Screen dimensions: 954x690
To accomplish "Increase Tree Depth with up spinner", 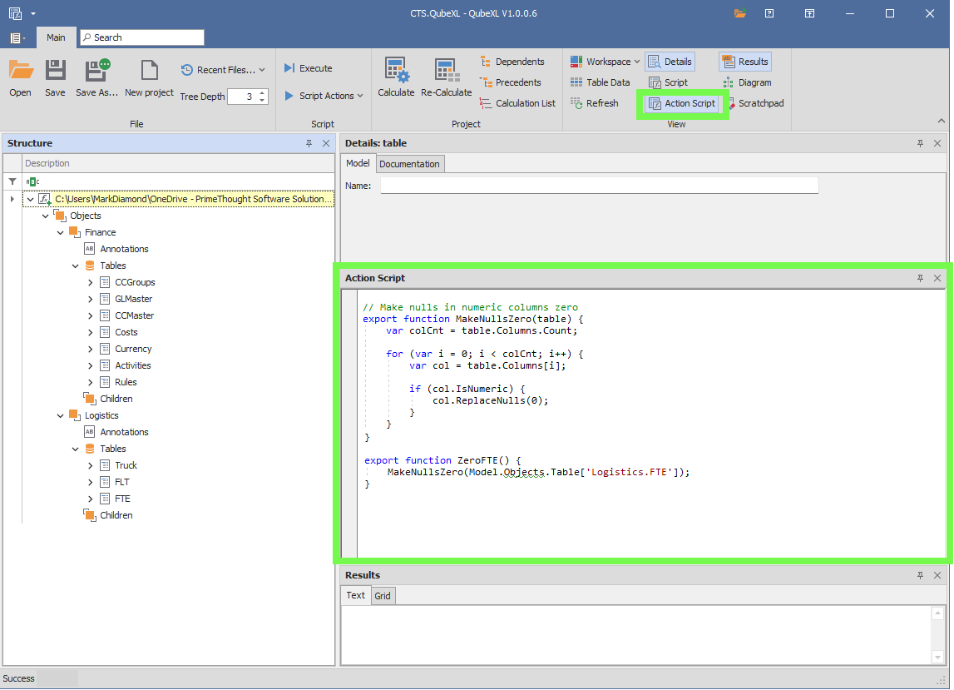I will click(263, 92).
